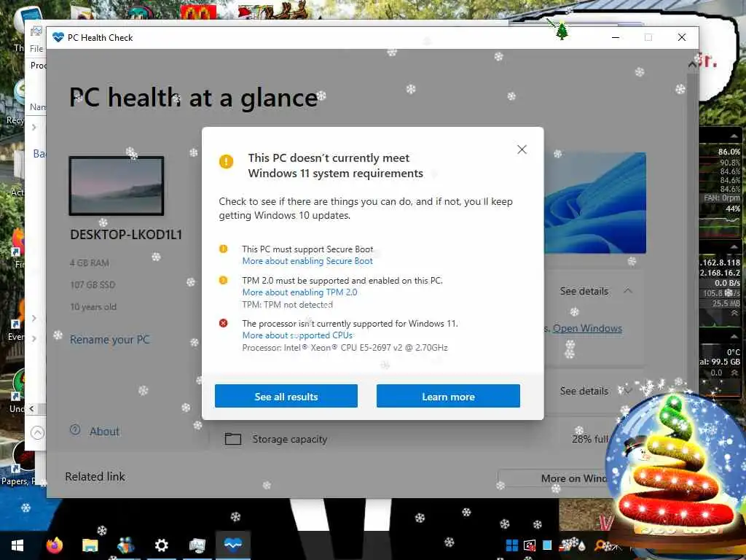Image resolution: width=746 pixels, height=560 pixels.
Task: Select the Proc tab in the back window
Action: [x=38, y=66]
